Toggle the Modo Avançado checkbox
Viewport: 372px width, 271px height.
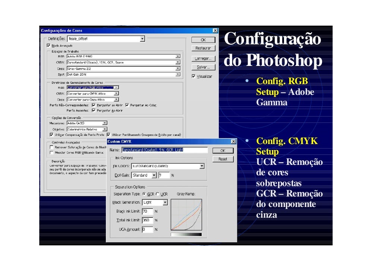pyautogui.click(x=48, y=45)
